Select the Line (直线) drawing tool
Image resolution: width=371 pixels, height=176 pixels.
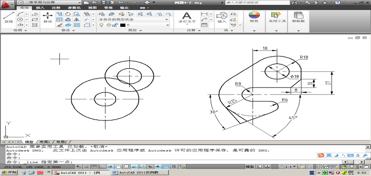tap(8, 17)
